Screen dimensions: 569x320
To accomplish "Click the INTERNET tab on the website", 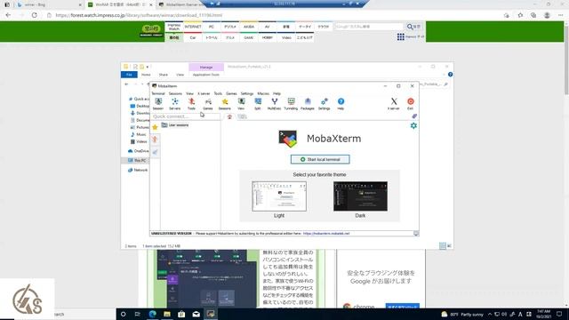I will (193, 27).
